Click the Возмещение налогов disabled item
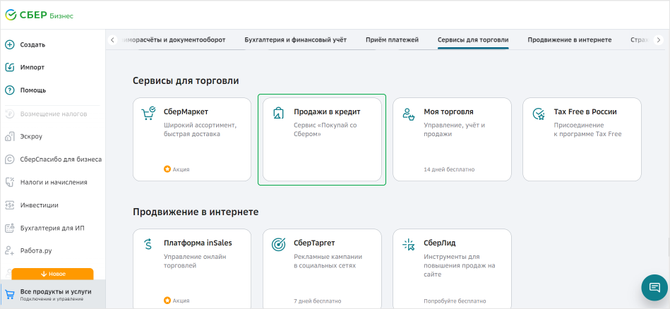The image size is (670, 309). [x=54, y=114]
